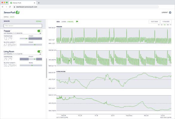
Task: Toggle the Living Room sensor switch off
Action: click(x=40, y=51)
